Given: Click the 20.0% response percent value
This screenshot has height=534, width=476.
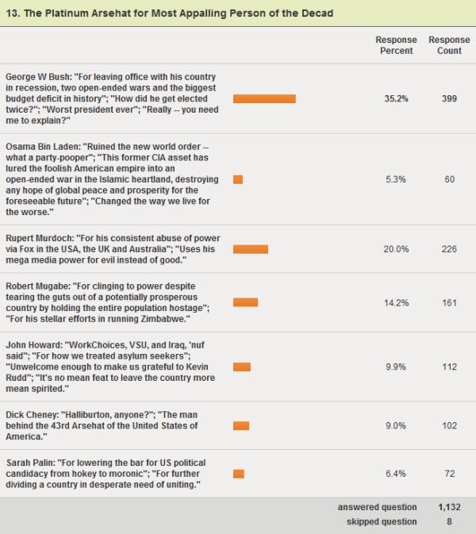Looking at the screenshot, I should [x=396, y=249].
